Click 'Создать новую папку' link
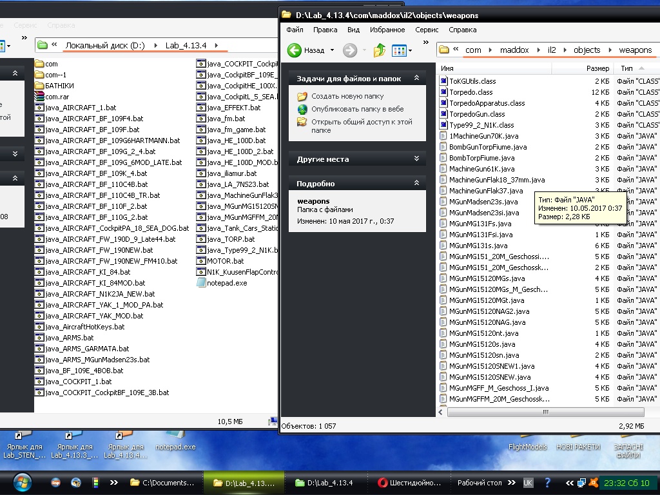Image resolution: width=660 pixels, height=495 pixels. pos(347,96)
